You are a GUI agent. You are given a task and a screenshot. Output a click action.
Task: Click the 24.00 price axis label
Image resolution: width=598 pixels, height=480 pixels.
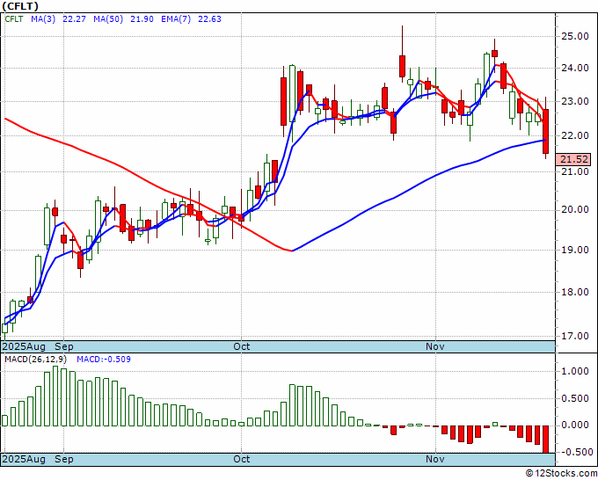pos(574,68)
